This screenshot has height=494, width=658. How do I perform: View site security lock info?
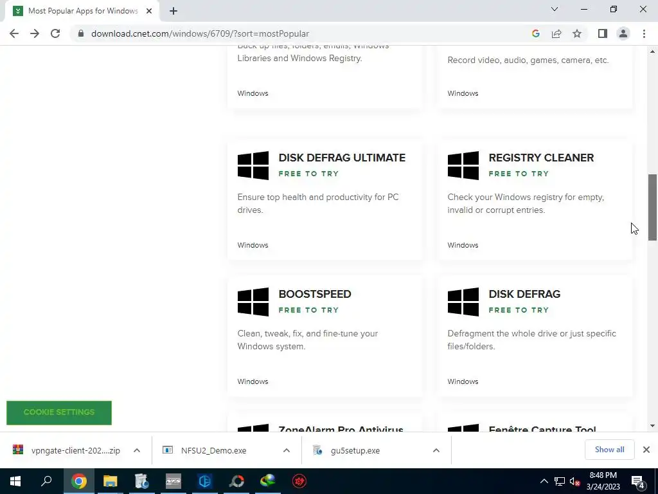81,33
